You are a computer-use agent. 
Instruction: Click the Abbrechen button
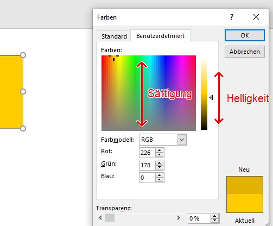point(245,52)
